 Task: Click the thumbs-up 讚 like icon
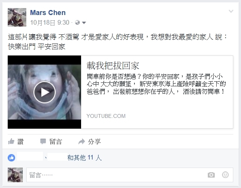tap(11, 141)
